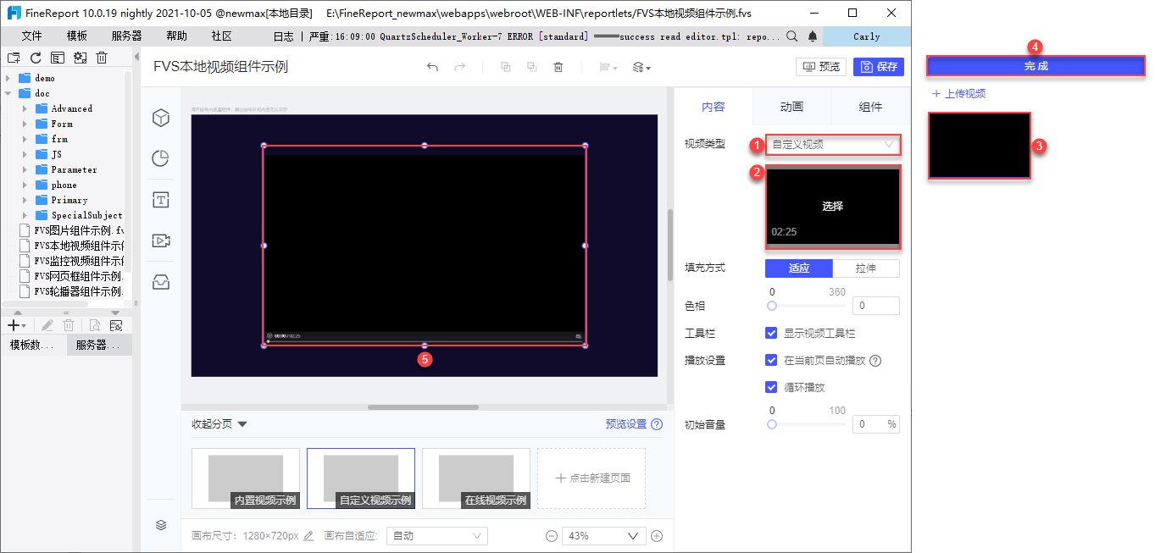Uncheck 显示视频工具栏 checkbox

click(x=771, y=334)
